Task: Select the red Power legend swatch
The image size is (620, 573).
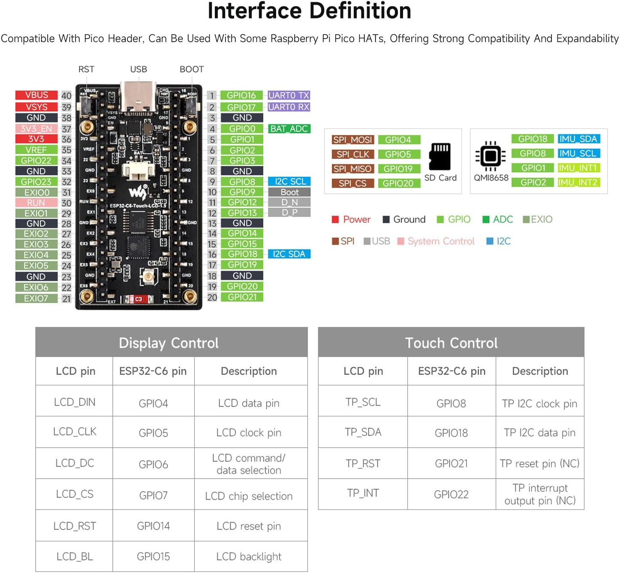Action: click(336, 219)
